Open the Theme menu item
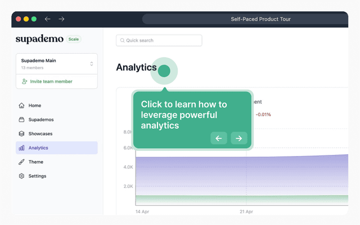Screen dimensions: 360x225 click(36, 162)
